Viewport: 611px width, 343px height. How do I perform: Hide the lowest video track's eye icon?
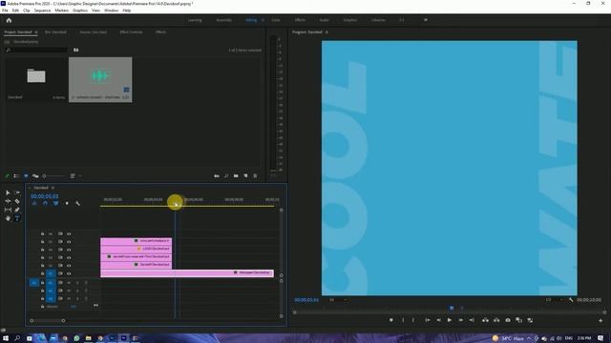69,273
